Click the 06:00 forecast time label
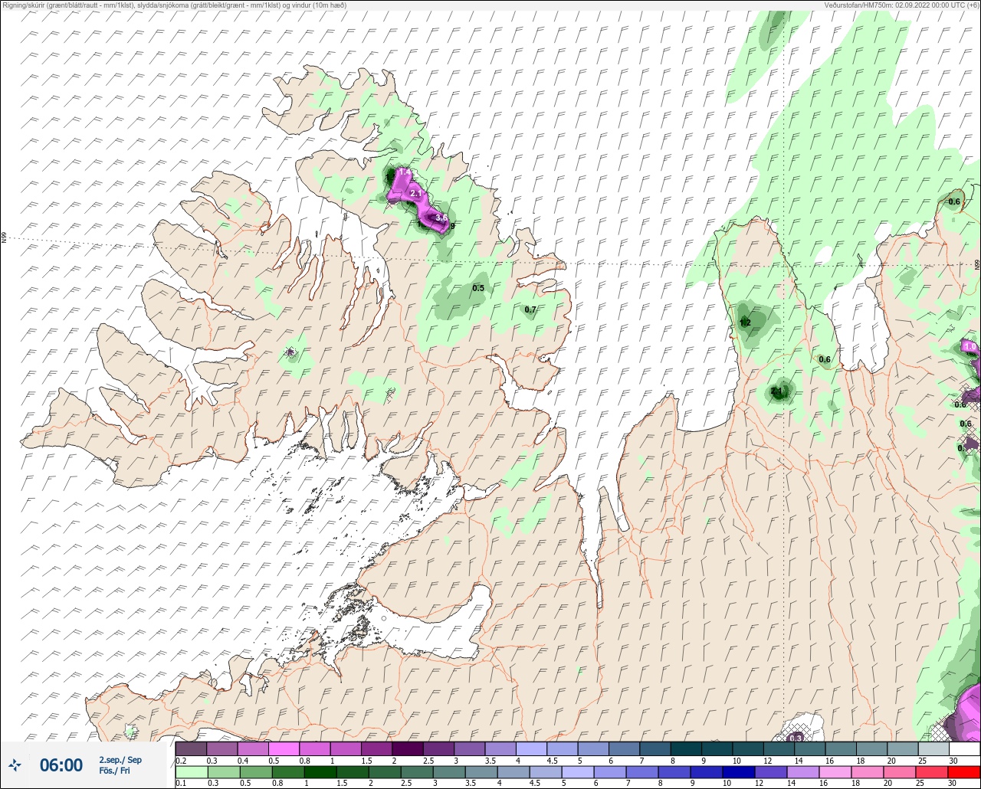 pyautogui.click(x=61, y=764)
